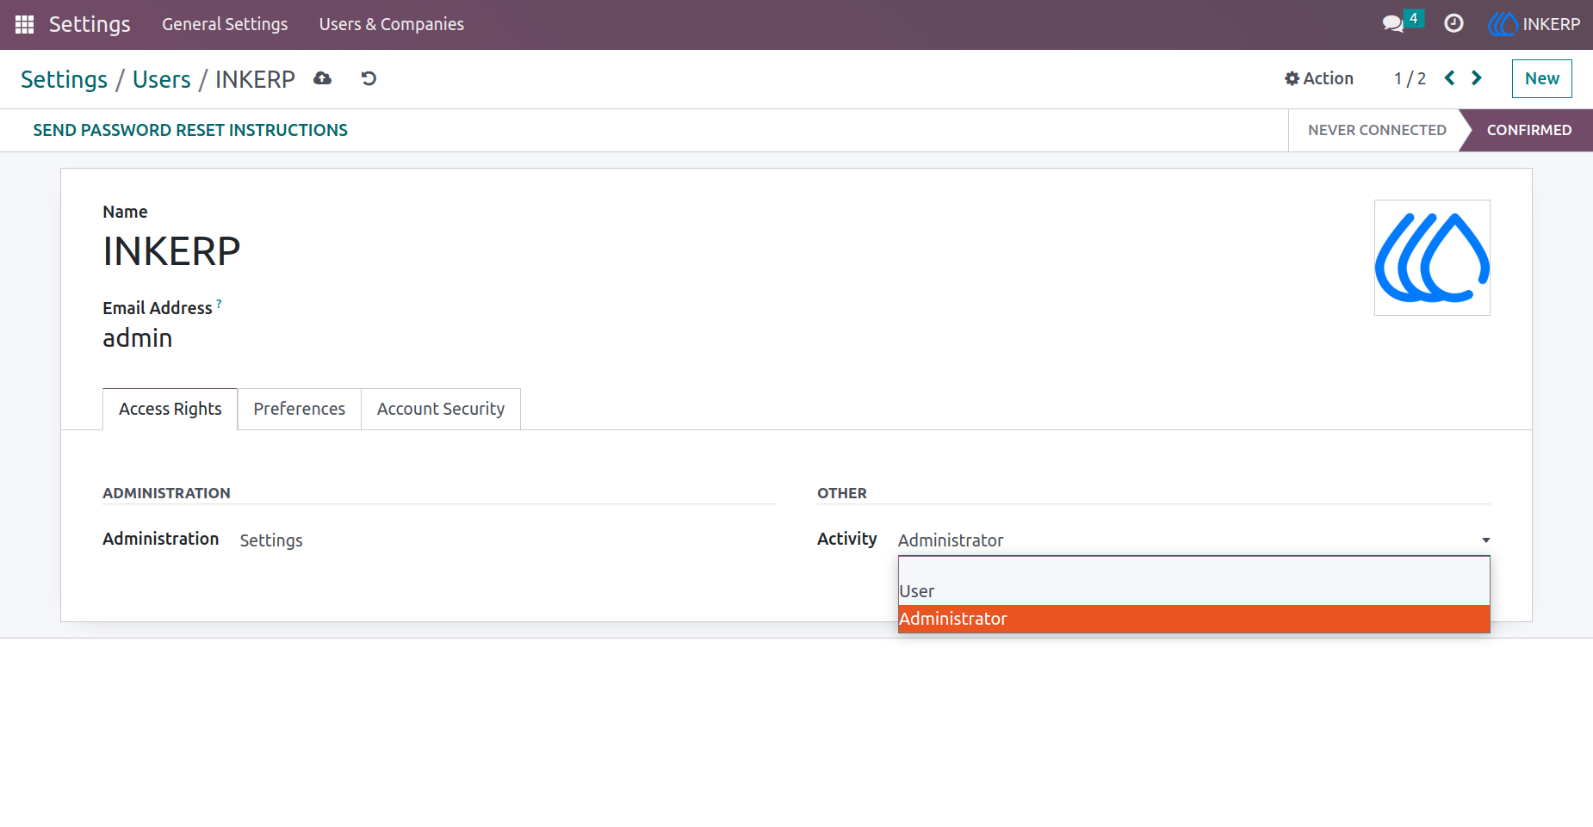Open the conversations chat icon
This screenshot has width=1593, height=827.
pyautogui.click(x=1393, y=24)
